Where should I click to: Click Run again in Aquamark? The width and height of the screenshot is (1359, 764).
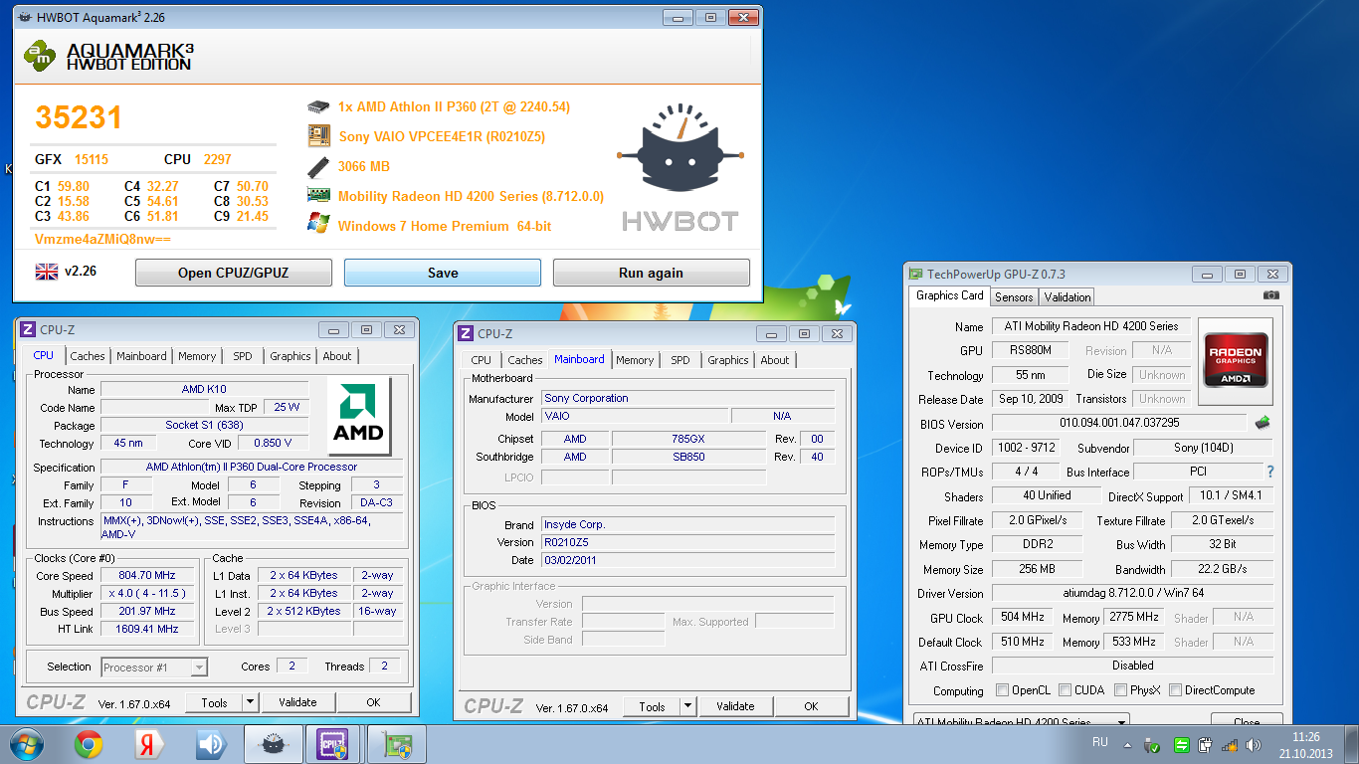tap(652, 273)
